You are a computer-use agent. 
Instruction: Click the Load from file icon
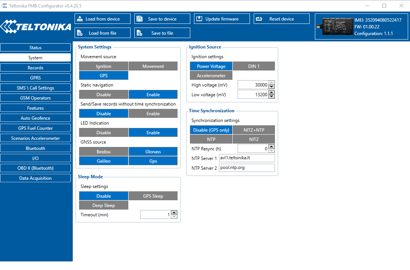80,33
